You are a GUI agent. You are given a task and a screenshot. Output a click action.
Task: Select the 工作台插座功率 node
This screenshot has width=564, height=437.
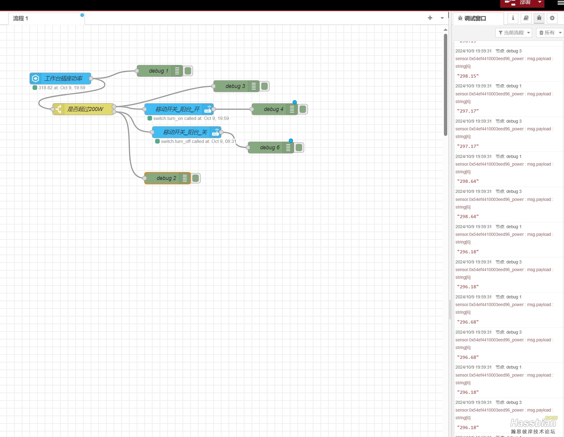(60, 79)
